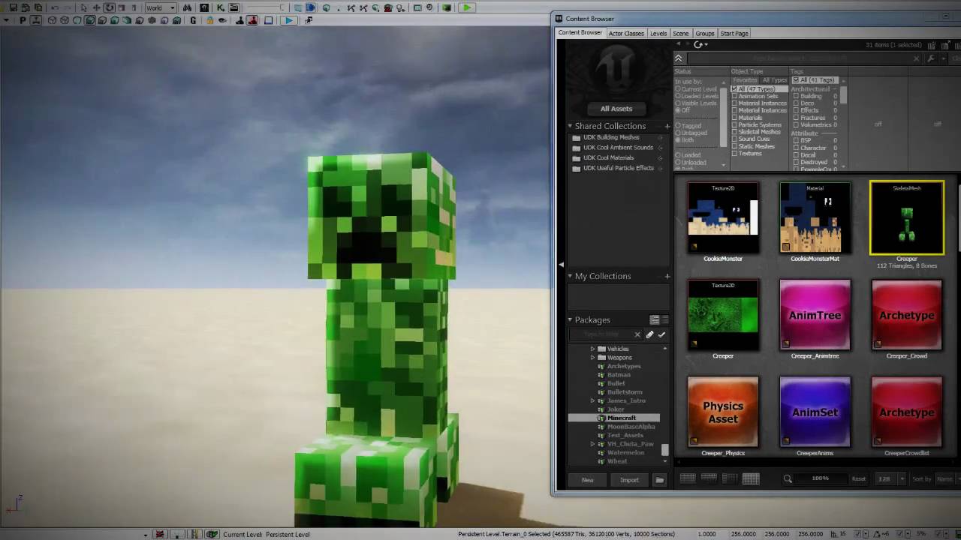Click the red joystick camera icon
This screenshot has width=961, height=540.
coord(252,20)
